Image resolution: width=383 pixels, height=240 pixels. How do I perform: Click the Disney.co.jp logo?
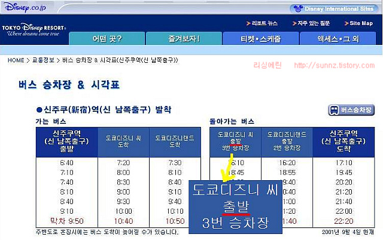[25, 7]
